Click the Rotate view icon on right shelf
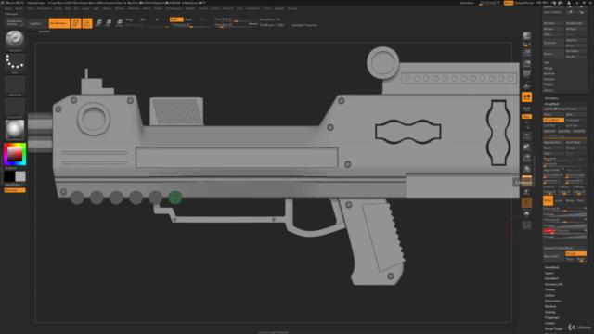 tap(526, 169)
